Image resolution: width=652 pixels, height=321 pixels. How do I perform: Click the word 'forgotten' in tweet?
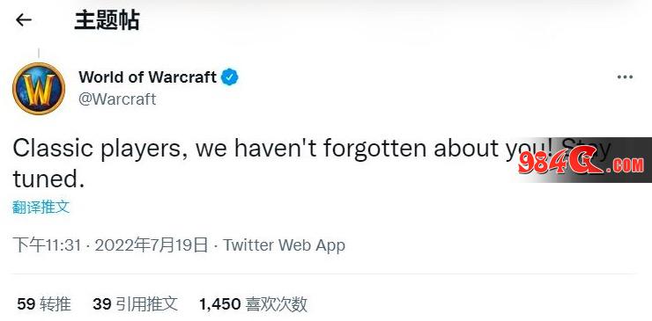374,148
